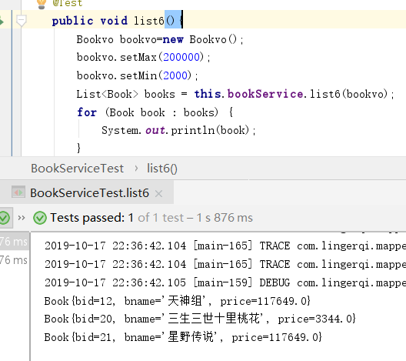Click the setMax value 200000 in editor

tap(181, 57)
